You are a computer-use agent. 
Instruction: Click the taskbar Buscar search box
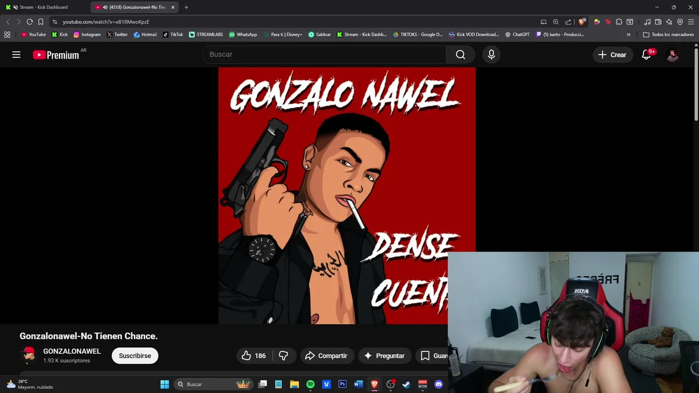pyautogui.click(x=214, y=384)
